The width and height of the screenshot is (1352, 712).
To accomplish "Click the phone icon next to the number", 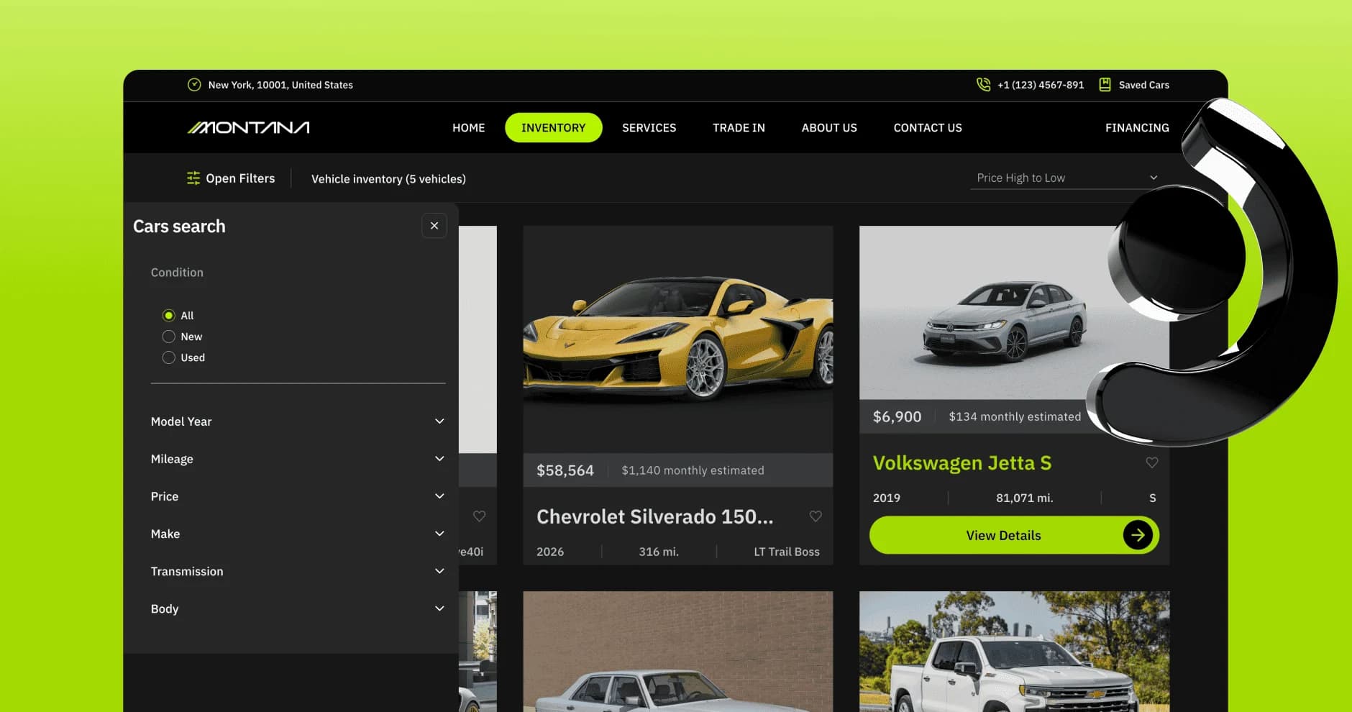I will pyautogui.click(x=982, y=84).
